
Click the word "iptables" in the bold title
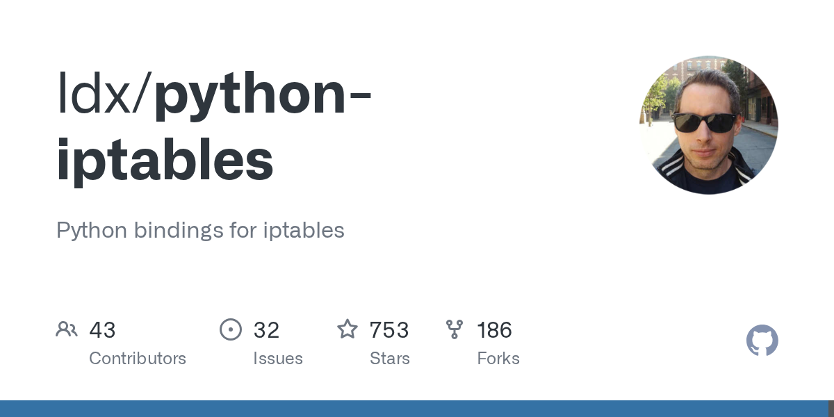click(x=165, y=160)
